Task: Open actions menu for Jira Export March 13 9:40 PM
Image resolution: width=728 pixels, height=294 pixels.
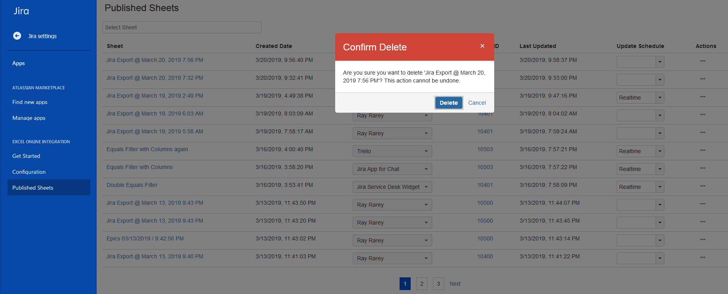Action: click(703, 257)
